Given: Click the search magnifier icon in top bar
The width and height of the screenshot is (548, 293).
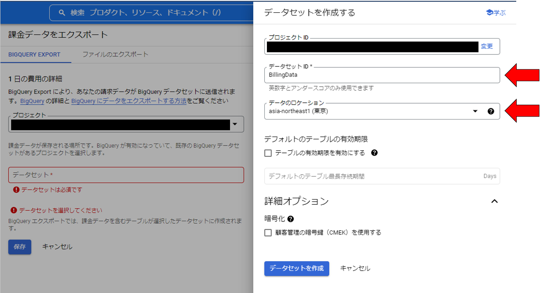Looking at the screenshot, I should click(x=62, y=13).
